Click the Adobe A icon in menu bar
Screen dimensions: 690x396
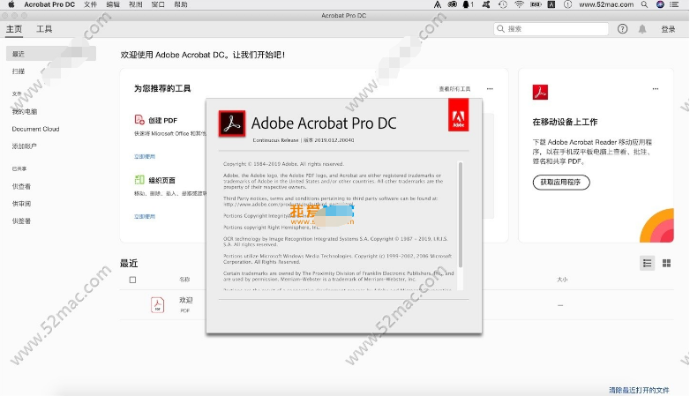coord(437,4)
